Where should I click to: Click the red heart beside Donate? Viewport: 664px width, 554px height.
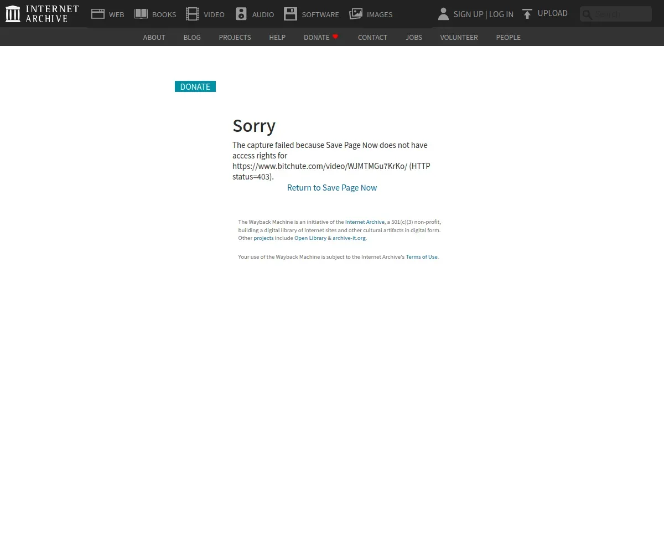[335, 37]
